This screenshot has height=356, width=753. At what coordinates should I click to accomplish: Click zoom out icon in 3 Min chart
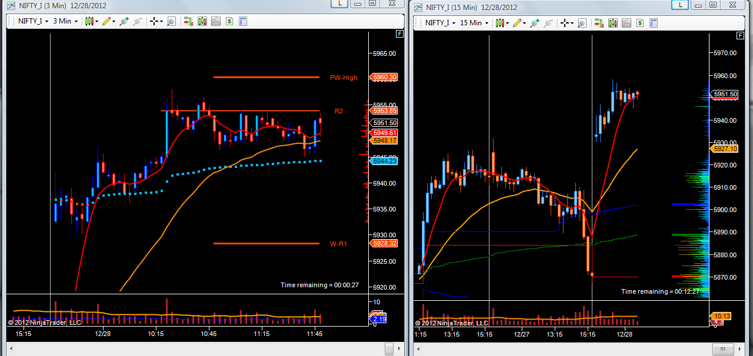(137, 21)
